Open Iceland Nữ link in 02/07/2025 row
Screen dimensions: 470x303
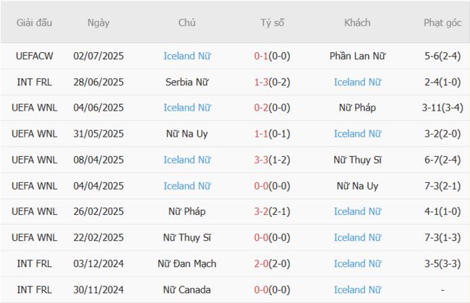click(x=187, y=56)
